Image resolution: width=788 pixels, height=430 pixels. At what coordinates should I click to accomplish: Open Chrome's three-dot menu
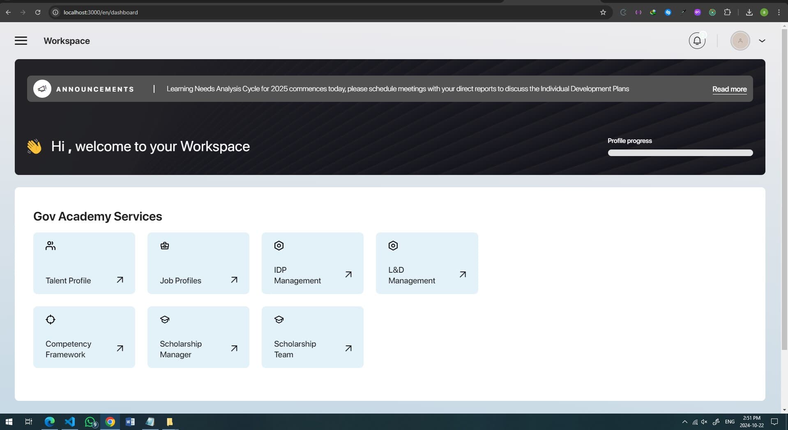point(779,12)
